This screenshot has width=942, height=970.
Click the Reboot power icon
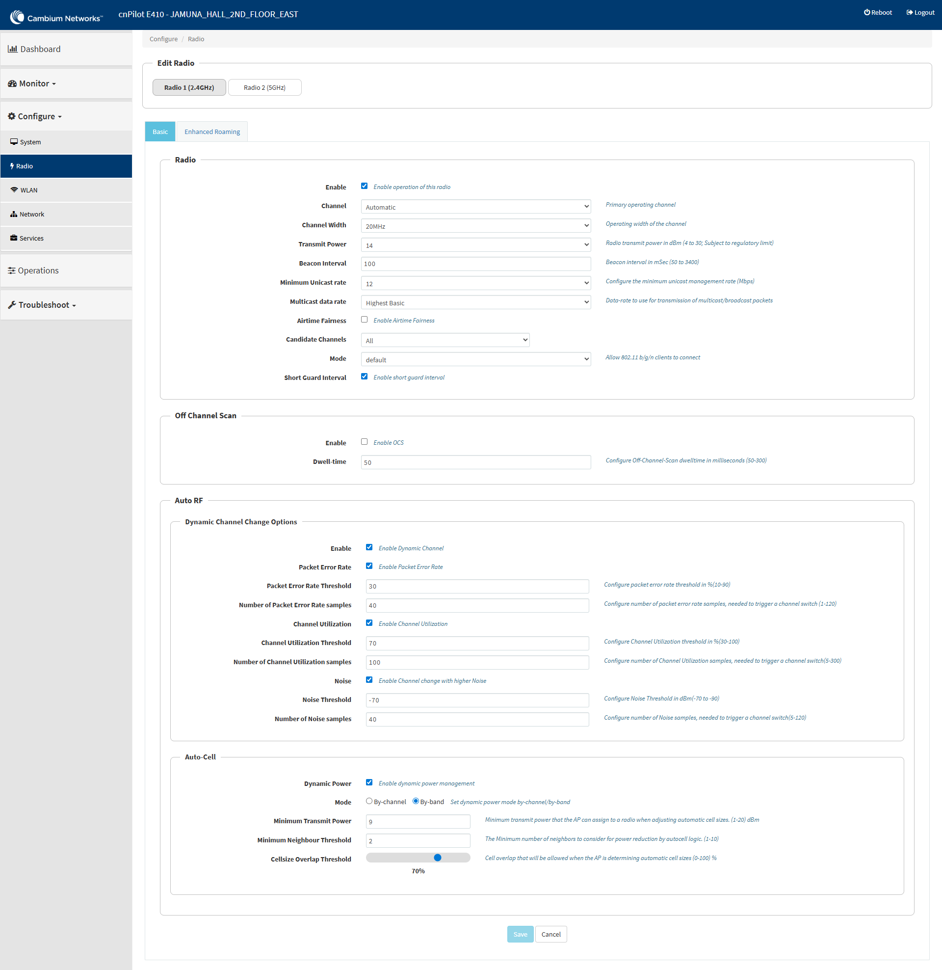[x=867, y=12]
